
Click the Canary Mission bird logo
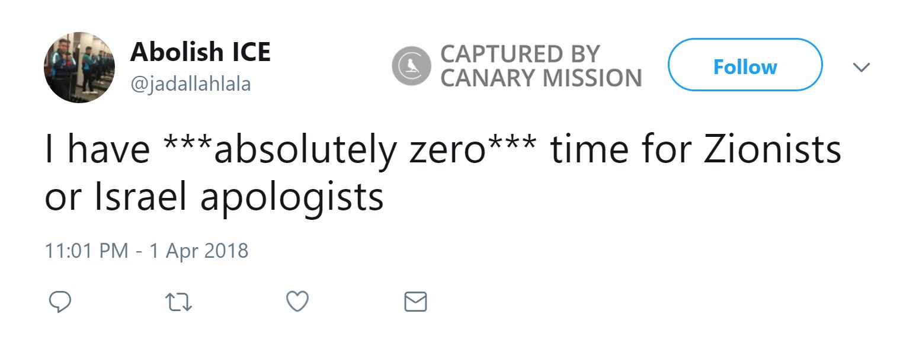(x=412, y=65)
